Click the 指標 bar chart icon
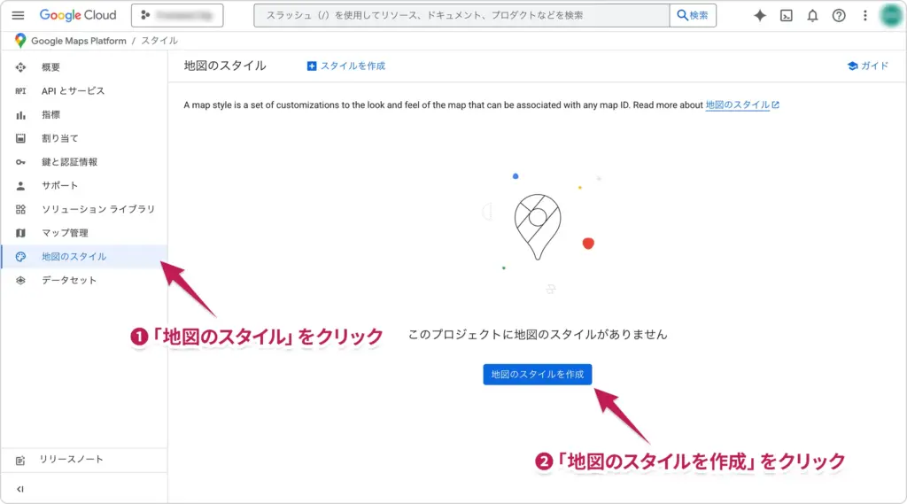The height and width of the screenshot is (504, 907). (21, 114)
